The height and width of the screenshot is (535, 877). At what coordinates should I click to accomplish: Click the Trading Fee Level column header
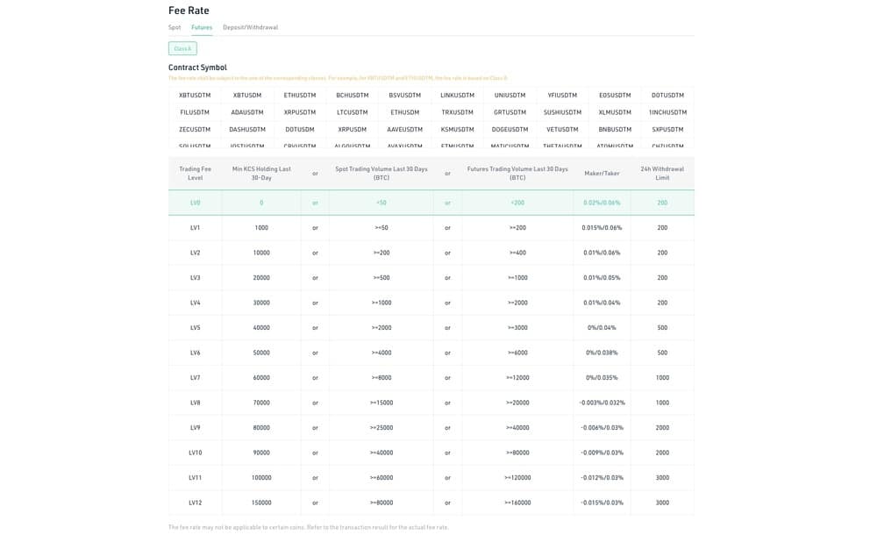pyautogui.click(x=196, y=174)
